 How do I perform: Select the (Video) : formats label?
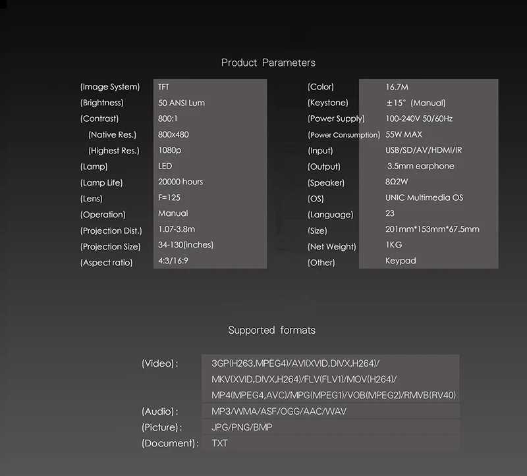[x=160, y=363]
